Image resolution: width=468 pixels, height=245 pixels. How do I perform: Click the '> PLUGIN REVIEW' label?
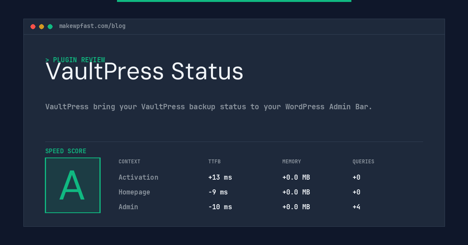coord(75,60)
